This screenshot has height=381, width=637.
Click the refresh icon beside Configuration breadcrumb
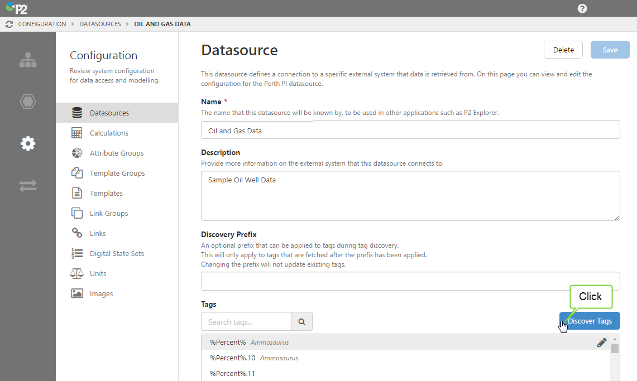pyautogui.click(x=9, y=24)
